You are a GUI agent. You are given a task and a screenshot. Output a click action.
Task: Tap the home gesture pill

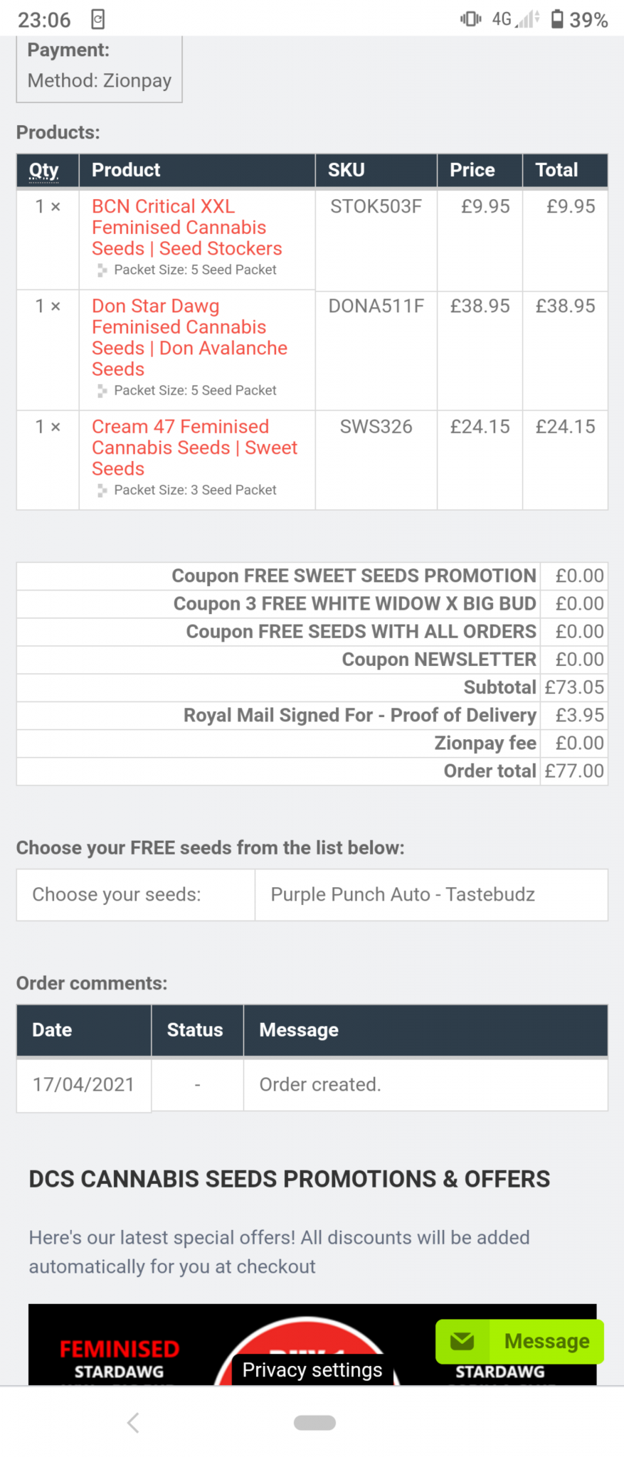314,1422
